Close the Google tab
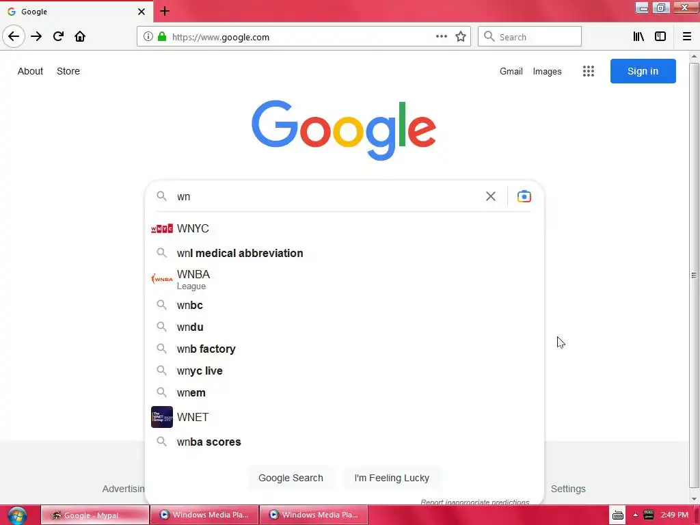Screen dimensions: 700x525 tap(141, 12)
